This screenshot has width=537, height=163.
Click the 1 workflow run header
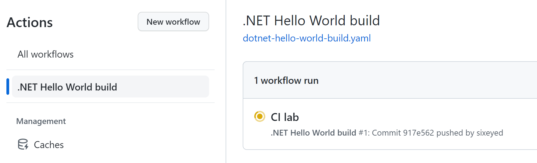coord(286,80)
